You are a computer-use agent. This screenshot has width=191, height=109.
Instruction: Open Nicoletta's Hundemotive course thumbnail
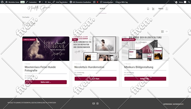pyautogui.click(x=95, y=48)
